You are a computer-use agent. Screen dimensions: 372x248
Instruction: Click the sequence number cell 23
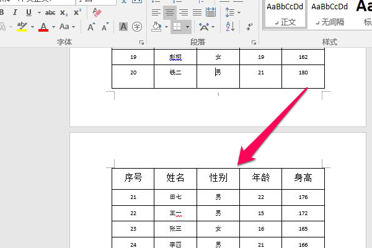click(133, 229)
